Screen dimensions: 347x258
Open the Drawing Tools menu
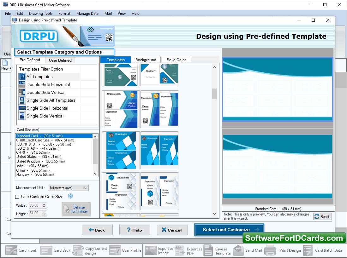pyautogui.click(x=41, y=14)
